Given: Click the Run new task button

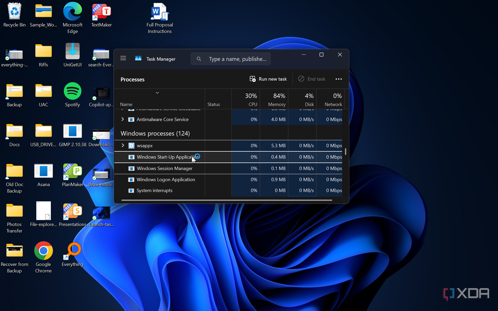Looking at the screenshot, I should point(268,79).
